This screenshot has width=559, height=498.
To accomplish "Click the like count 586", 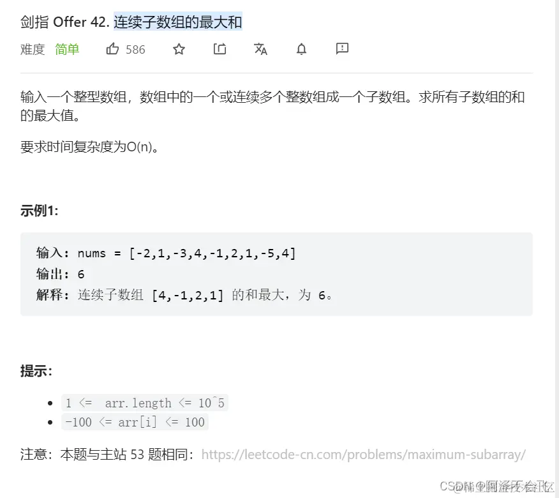I will [x=135, y=50].
